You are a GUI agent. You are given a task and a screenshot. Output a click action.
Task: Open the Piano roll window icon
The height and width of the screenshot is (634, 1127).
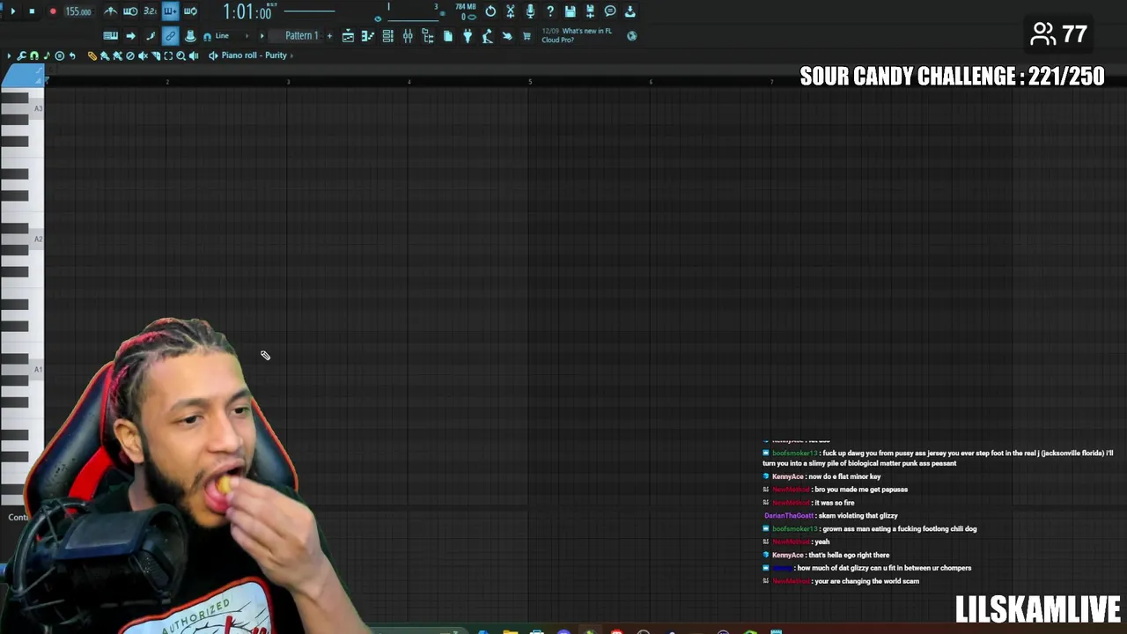367,36
